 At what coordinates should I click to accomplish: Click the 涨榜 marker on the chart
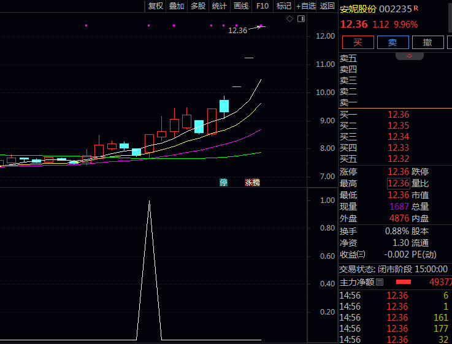coord(252,183)
